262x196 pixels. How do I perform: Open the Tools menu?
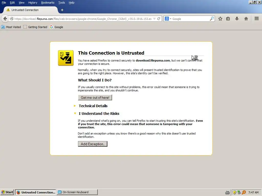click(61, 3)
